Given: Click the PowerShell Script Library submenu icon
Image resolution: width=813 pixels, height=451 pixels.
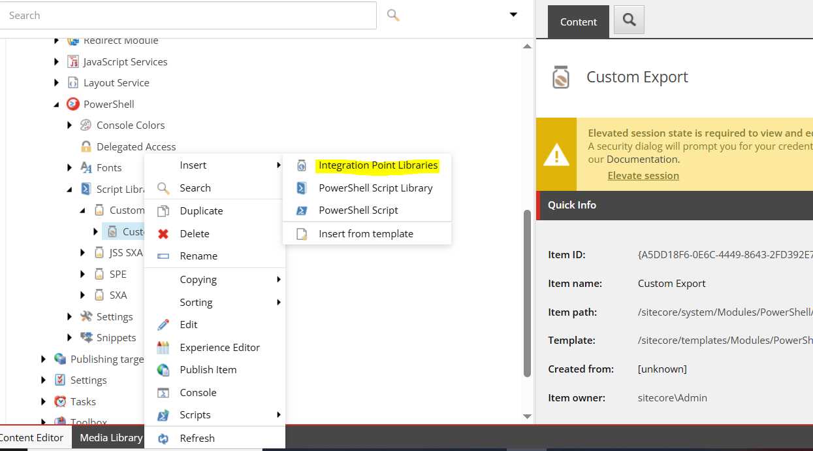Looking at the screenshot, I should point(302,188).
